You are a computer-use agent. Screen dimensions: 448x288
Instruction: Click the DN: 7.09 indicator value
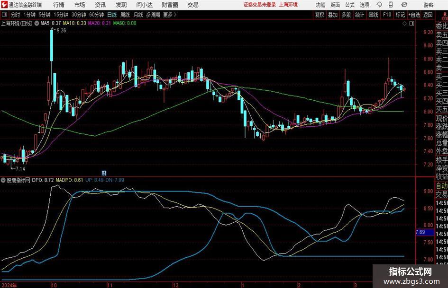115,180
